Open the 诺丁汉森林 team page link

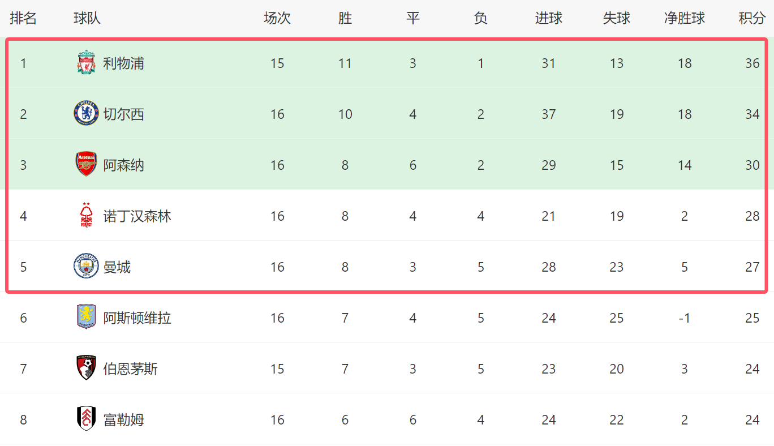tap(137, 216)
